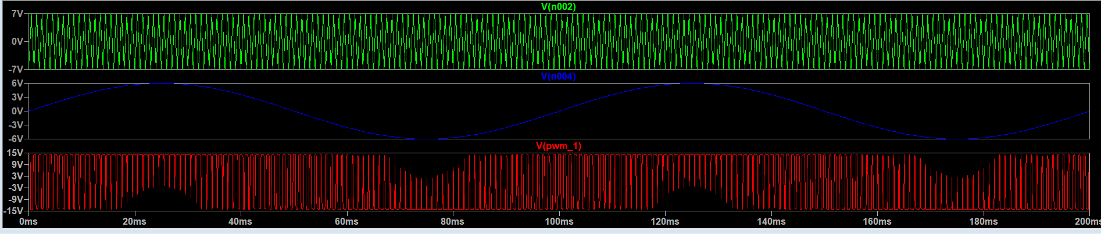The height and width of the screenshot is (234, 1101).
Task: Click the V(n002) green trace label
Action: click(558, 7)
